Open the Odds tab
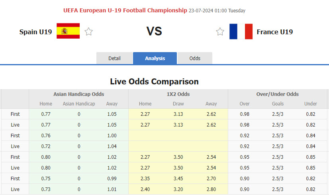This screenshot has height=195, width=329. point(195,58)
